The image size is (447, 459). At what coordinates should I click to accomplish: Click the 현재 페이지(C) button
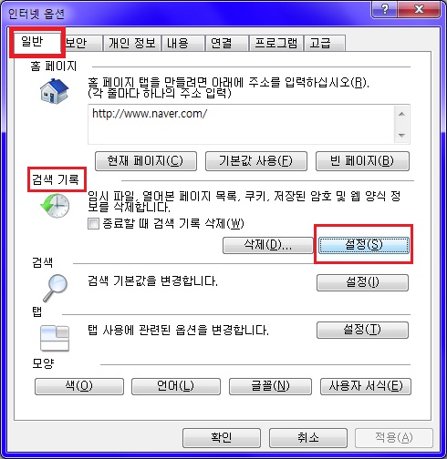pyautogui.click(x=146, y=161)
